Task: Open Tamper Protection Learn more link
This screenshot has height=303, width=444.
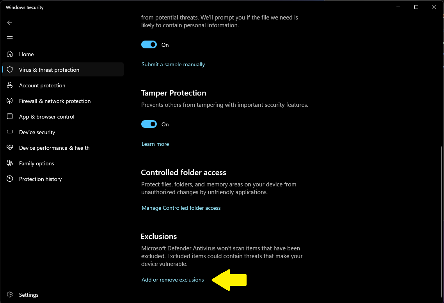Action: [155, 144]
